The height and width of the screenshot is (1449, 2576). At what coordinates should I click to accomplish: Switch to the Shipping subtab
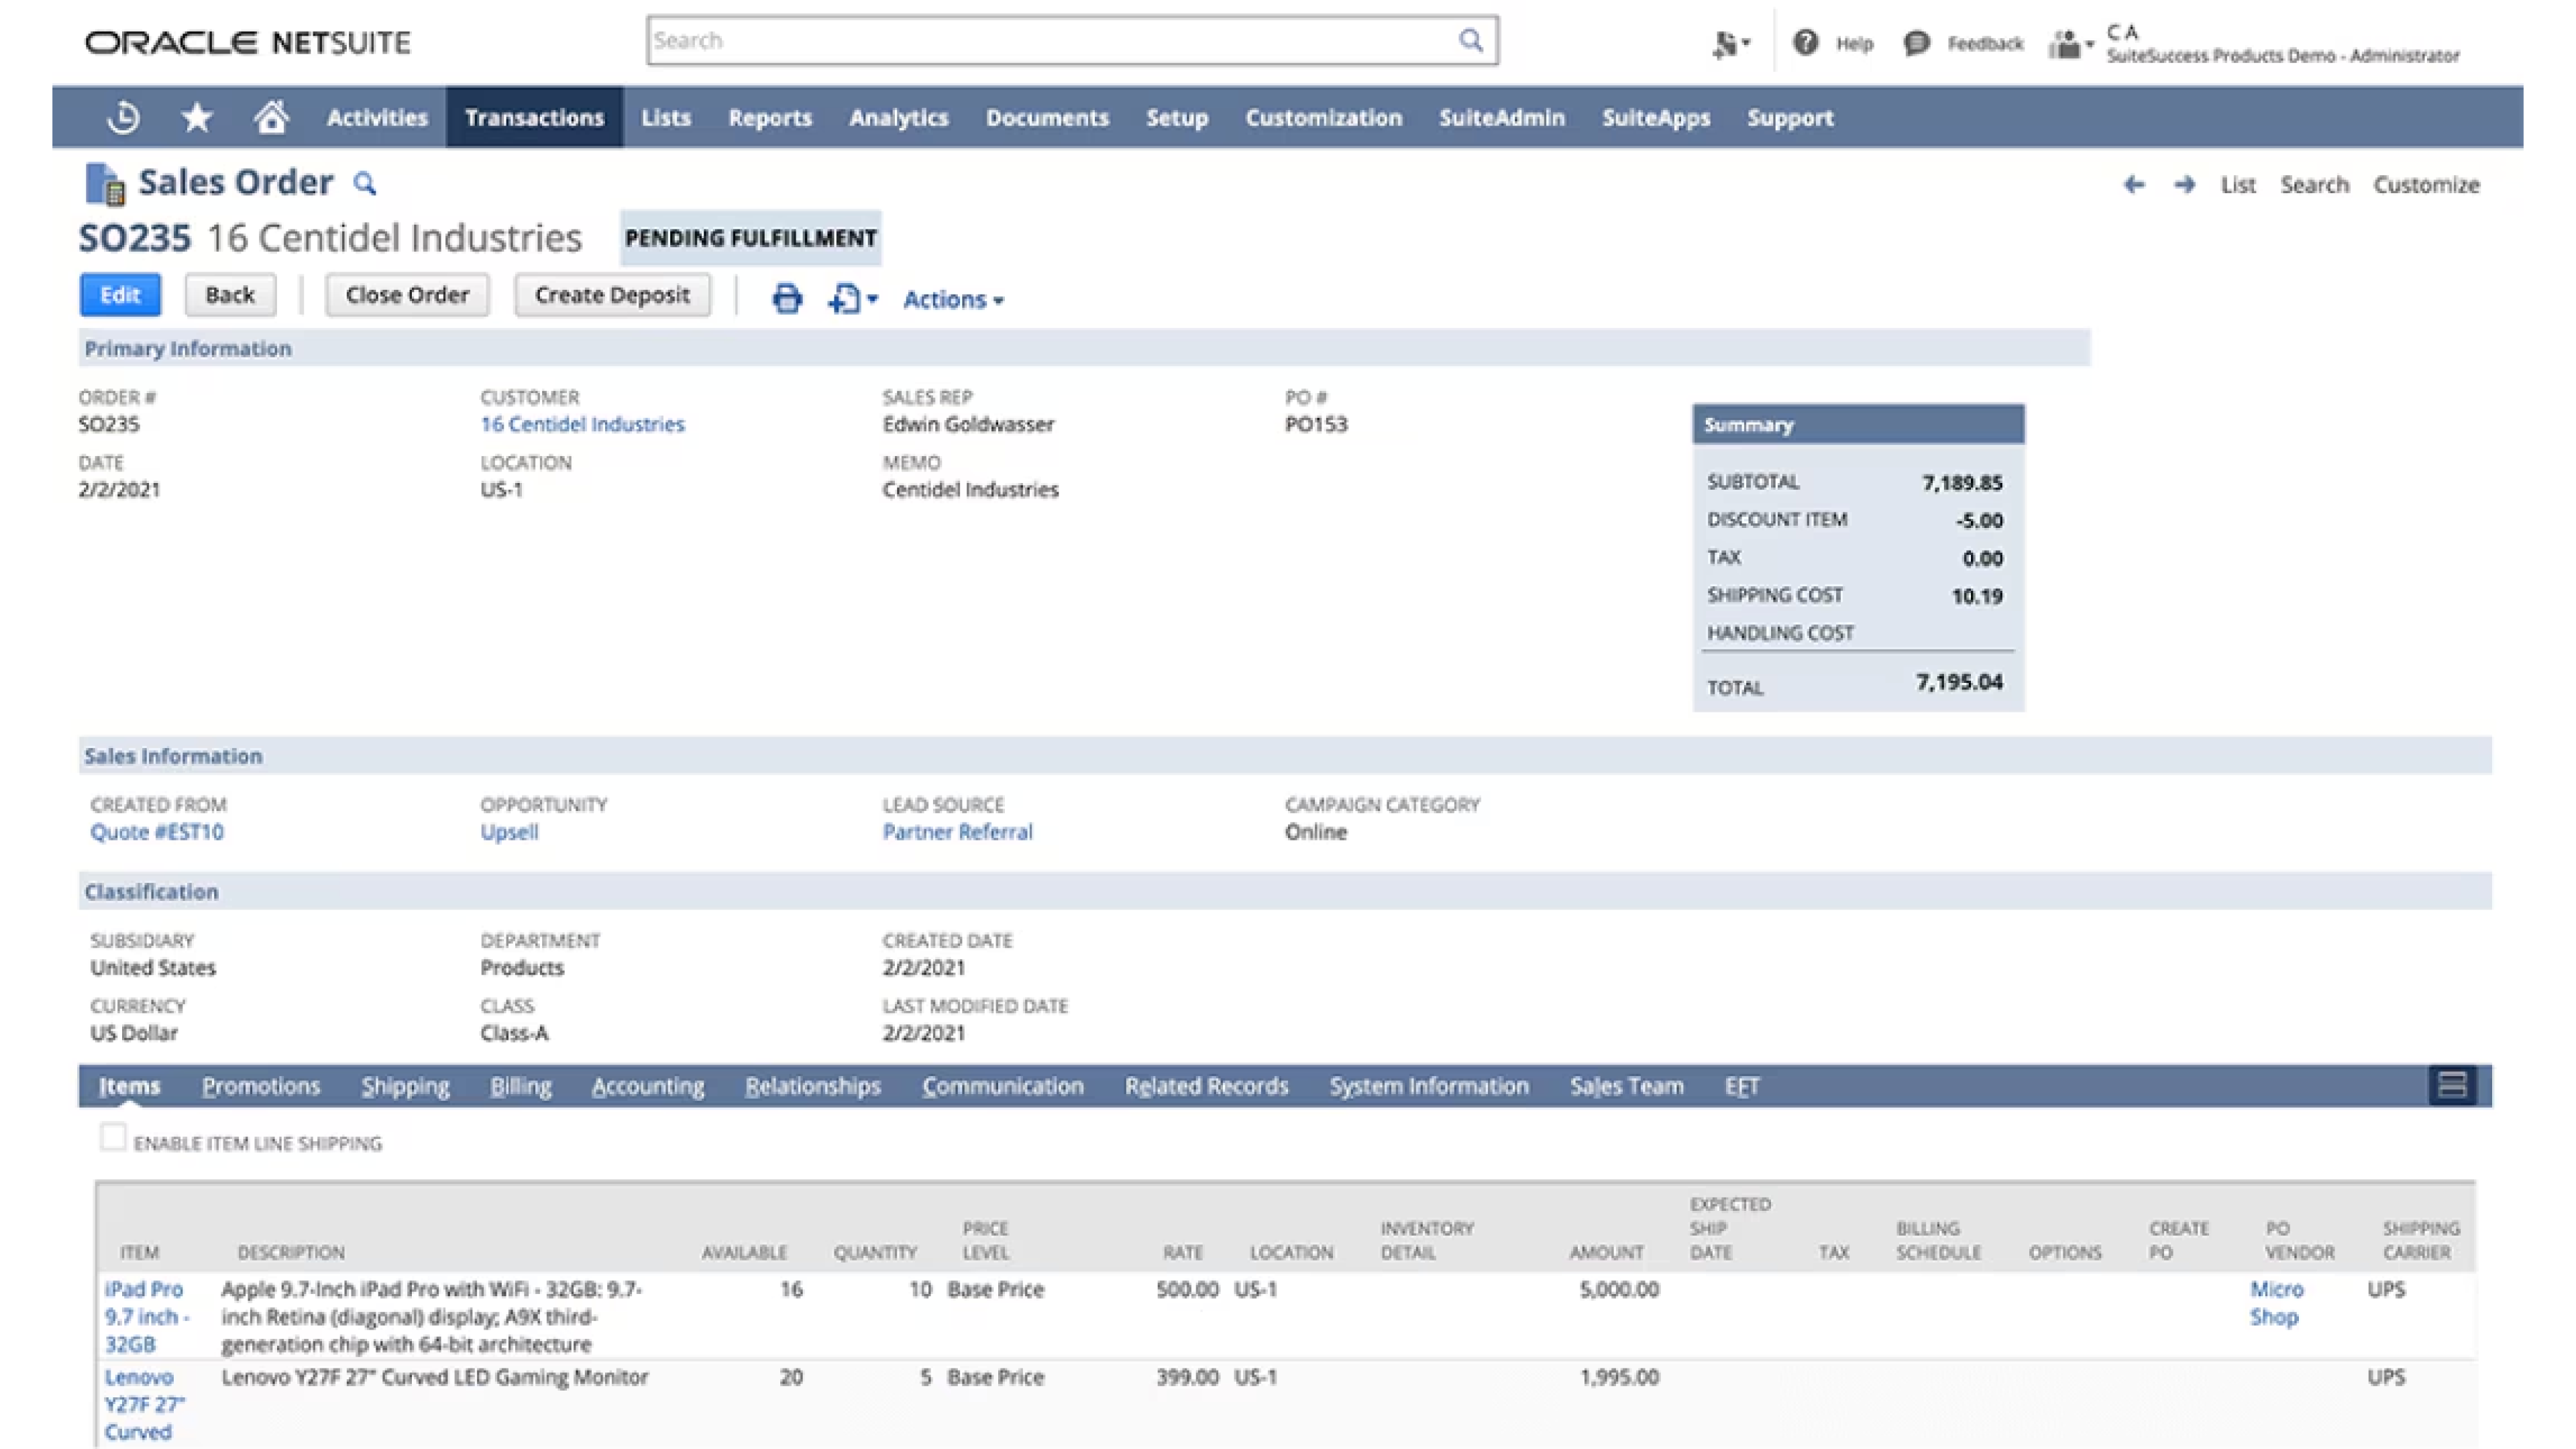coord(405,1086)
